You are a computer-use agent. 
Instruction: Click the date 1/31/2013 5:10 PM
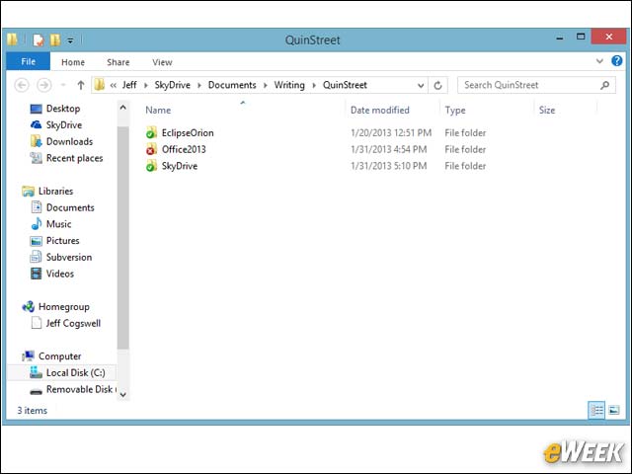tap(388, 166)
